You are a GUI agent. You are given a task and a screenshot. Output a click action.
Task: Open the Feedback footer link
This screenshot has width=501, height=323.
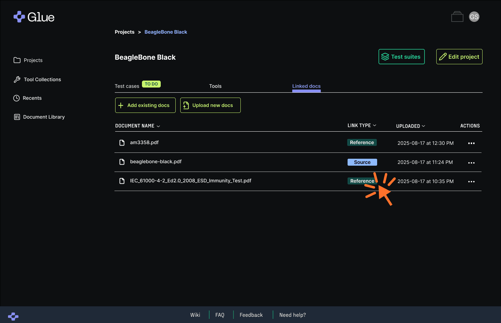point(251,315)
